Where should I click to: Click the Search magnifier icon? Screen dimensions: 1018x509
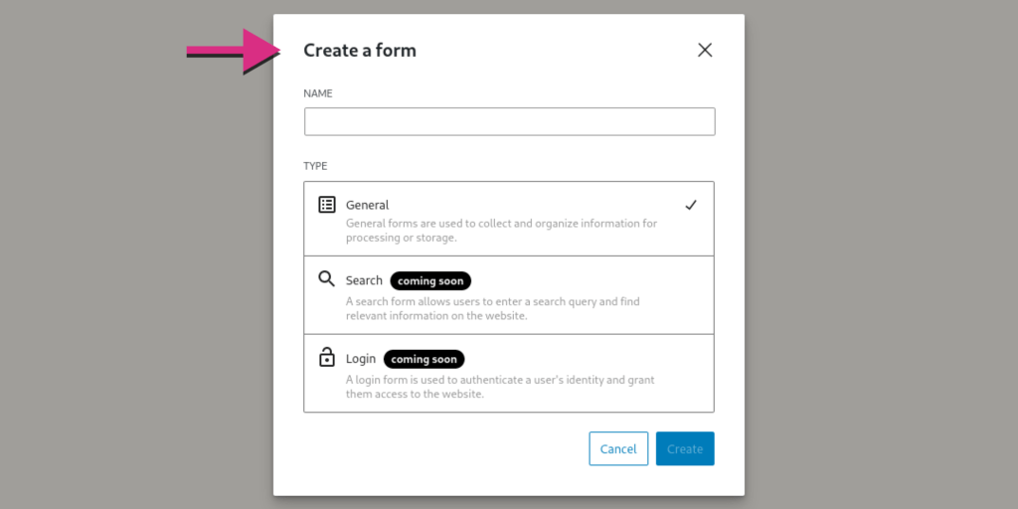click(x=326, y=279)
